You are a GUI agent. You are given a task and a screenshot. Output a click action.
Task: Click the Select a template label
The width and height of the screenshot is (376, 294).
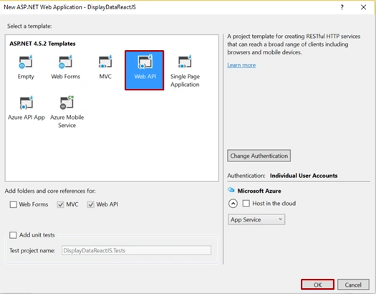coord(29,26)
